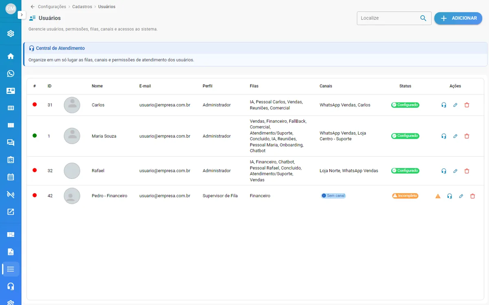Click the Central de Atendimento heading
Screen dimensions: 489x305
point(60,48)
